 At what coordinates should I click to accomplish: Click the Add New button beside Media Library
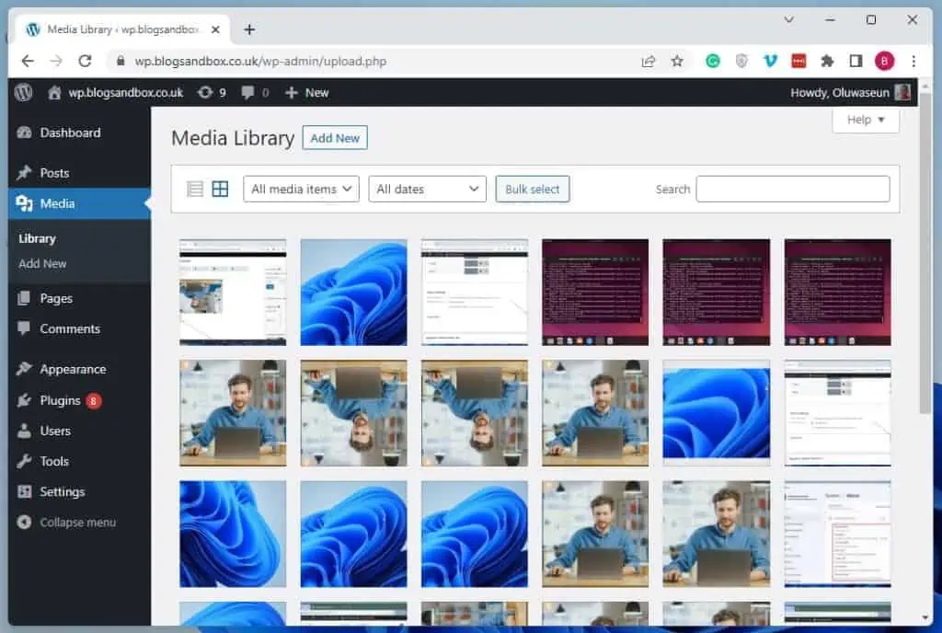click(335, 138)
